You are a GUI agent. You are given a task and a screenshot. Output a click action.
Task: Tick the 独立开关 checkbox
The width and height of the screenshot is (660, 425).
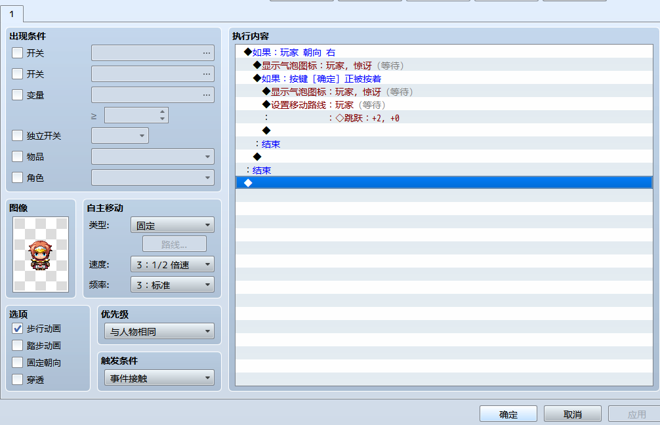(x=17, y=136)
